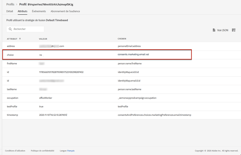Open the column settings icon
Screen dimensions: 241x155
[x=234, y=30]
